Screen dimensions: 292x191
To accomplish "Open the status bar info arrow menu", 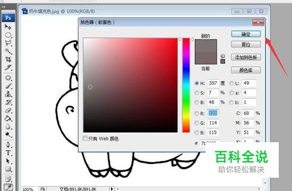I will (111, 189).
